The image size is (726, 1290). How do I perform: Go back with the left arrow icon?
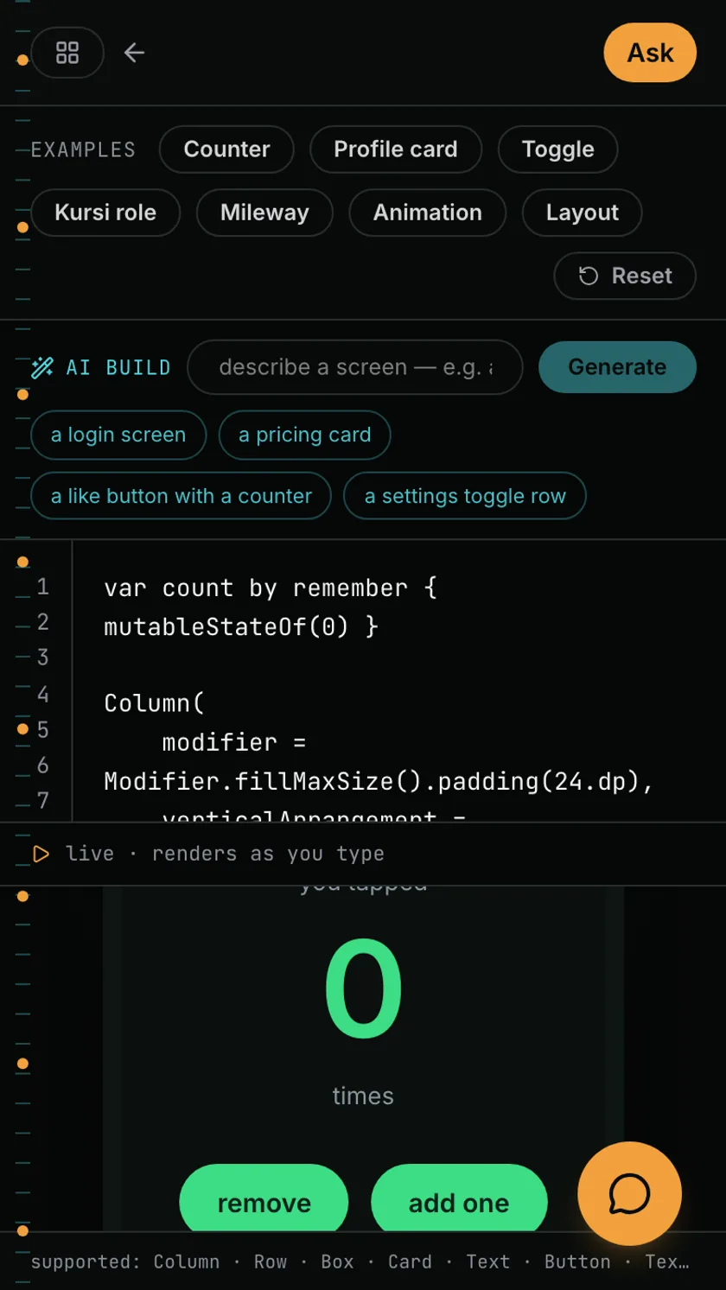pyautogui.click(x=134, y=53)
